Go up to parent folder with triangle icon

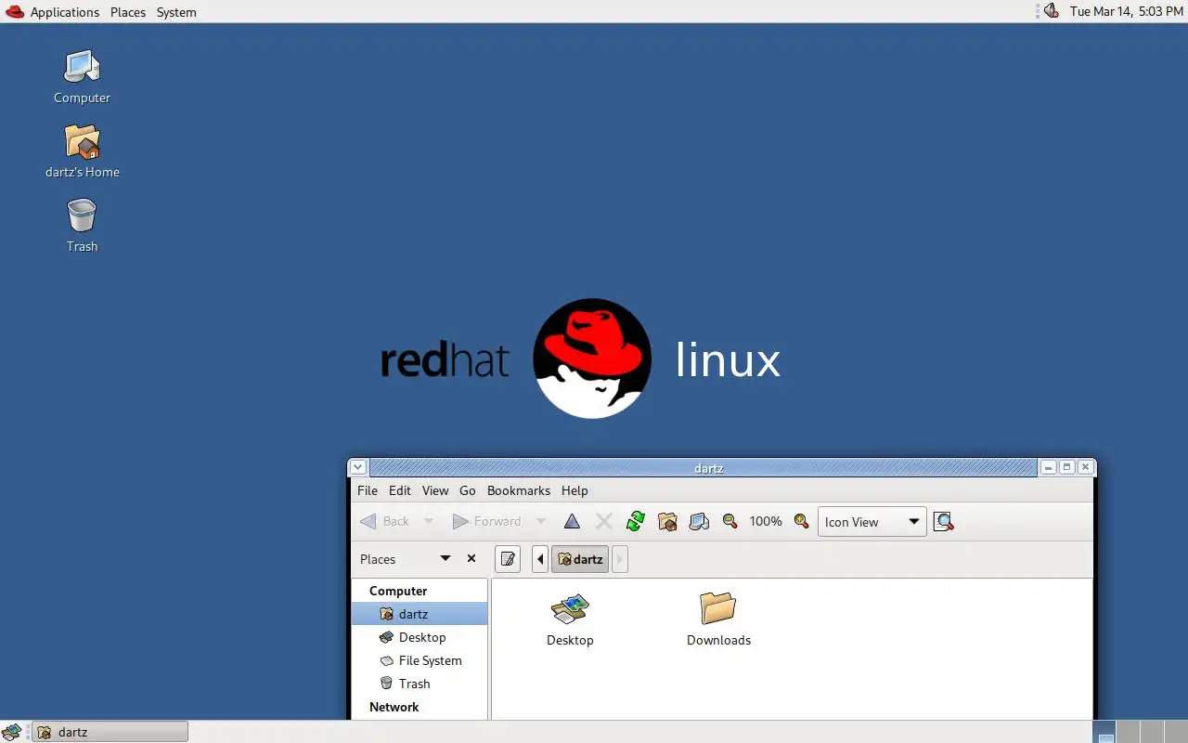coord(572,522)
